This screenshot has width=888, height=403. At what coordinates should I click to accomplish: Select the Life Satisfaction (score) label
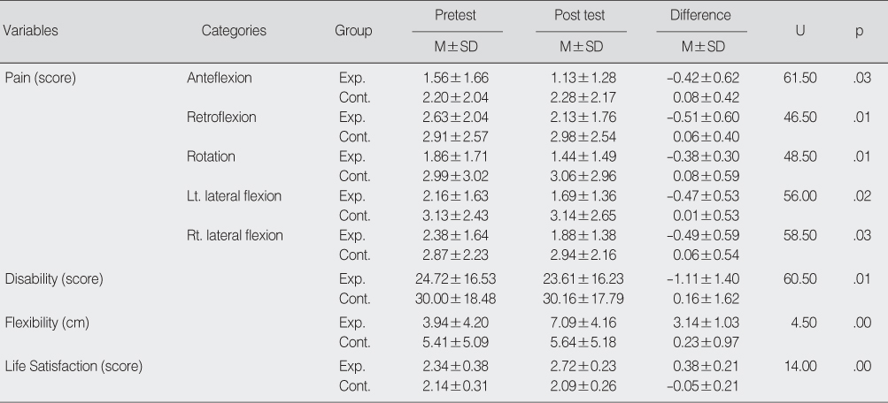(73, 366)
